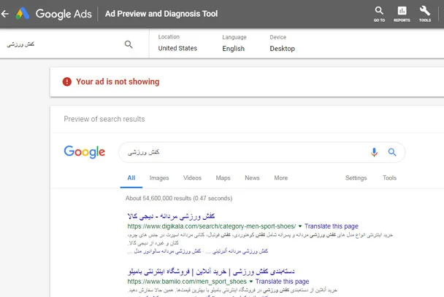Click the magnifier icon beside the keyword field

tap(129, 44)
